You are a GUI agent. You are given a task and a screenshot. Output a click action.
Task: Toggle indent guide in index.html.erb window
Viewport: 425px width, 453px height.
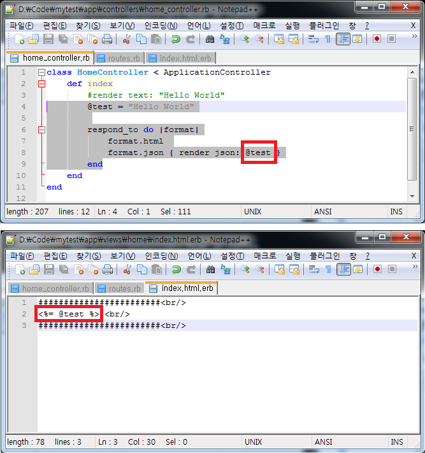(343, 269)
